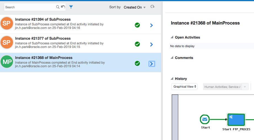Image resolution: width=254 pixels, height=140 pixels.
Task: Open the Sort by Created On dropdown
Action: (x=135, y=7)
